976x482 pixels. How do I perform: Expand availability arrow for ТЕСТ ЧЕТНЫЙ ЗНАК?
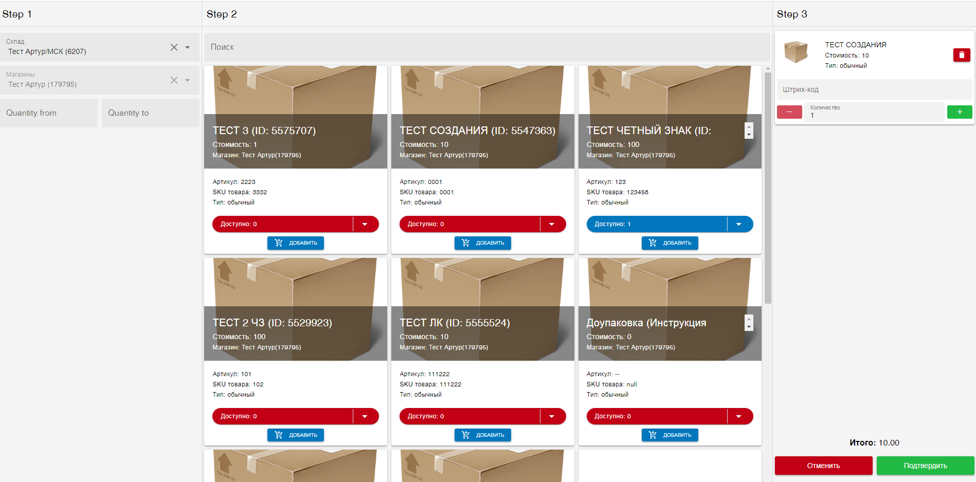click(739, 224)
